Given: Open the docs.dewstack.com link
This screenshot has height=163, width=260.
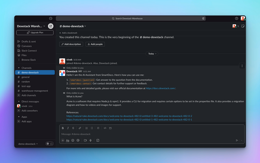Looking at the screenshot, I should [160, 88].
